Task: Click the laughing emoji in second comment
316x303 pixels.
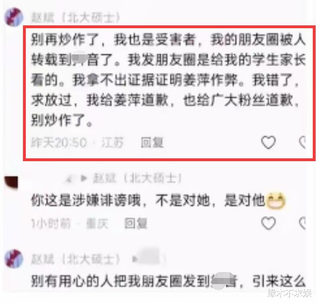Action: point(276,201)
